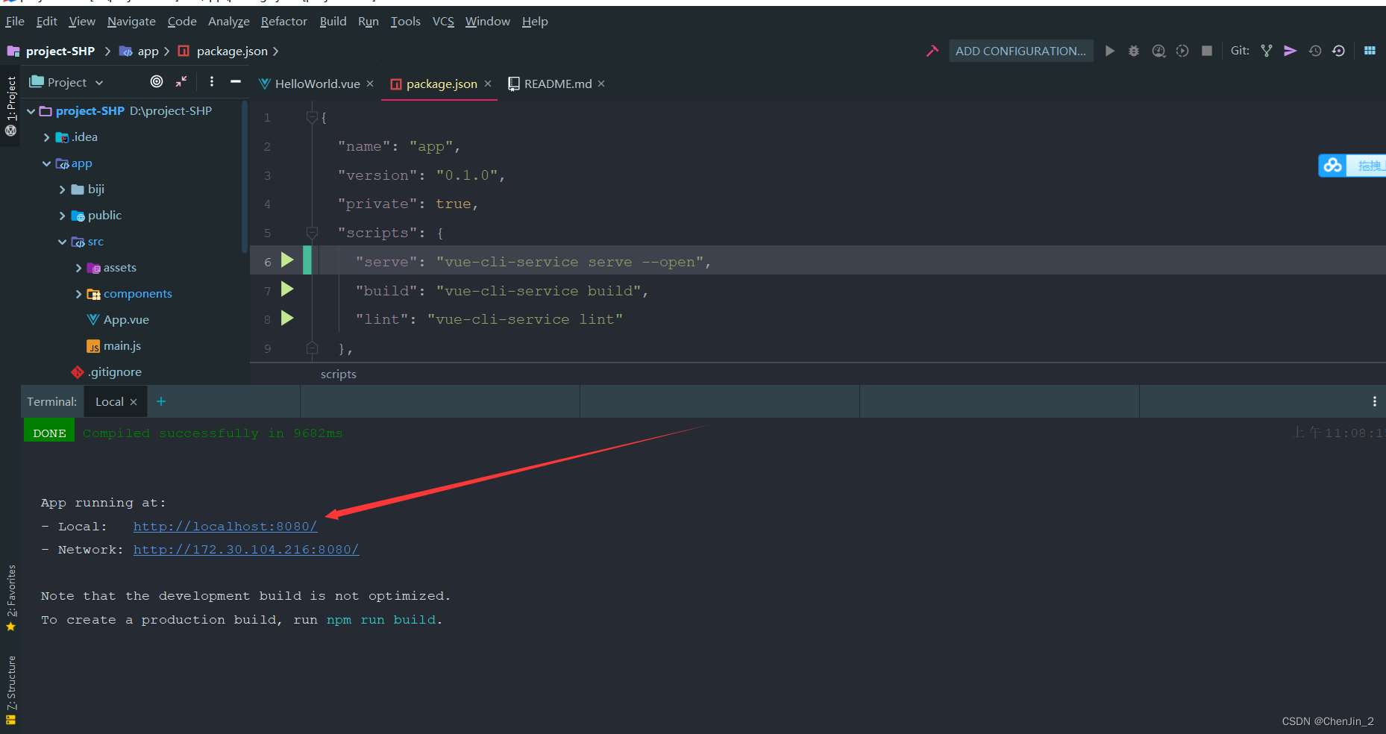Switch to the HelloWorld.vue tab
Image resolution: width=1386 pixels, height=734 pixels.
(317, 84)
